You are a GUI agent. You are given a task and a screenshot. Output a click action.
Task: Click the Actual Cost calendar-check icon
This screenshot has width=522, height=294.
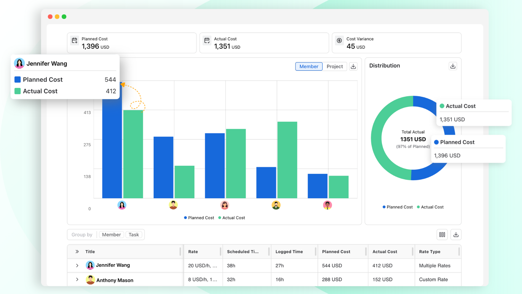[207, 41]
